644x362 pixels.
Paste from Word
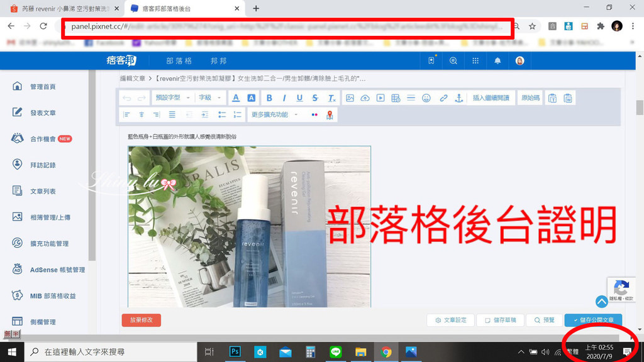click(568, 98)
